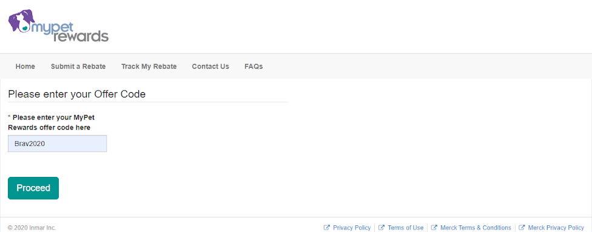Click the external-link icon beside Privacy Policy
Screen dimensions: 592x232
[327, 228]
